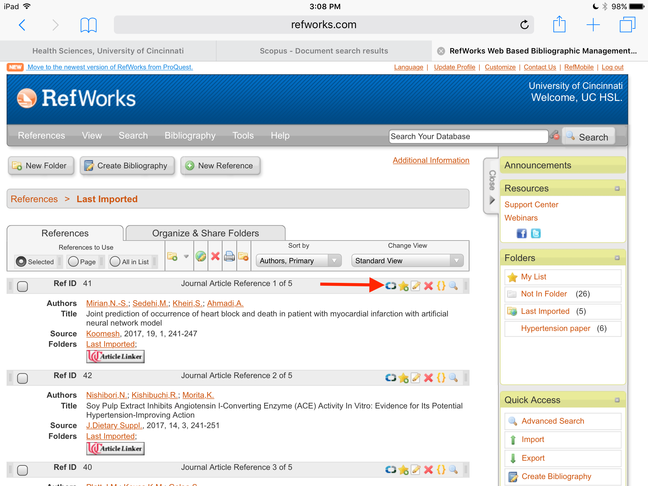Click the globe global-edit icon in the toolbar
648x486 pixels.
tap(200, 257)
